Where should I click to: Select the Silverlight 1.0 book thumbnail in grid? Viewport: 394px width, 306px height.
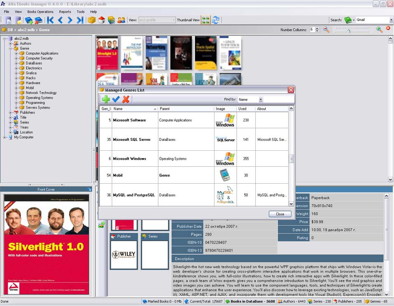(107, 53)
